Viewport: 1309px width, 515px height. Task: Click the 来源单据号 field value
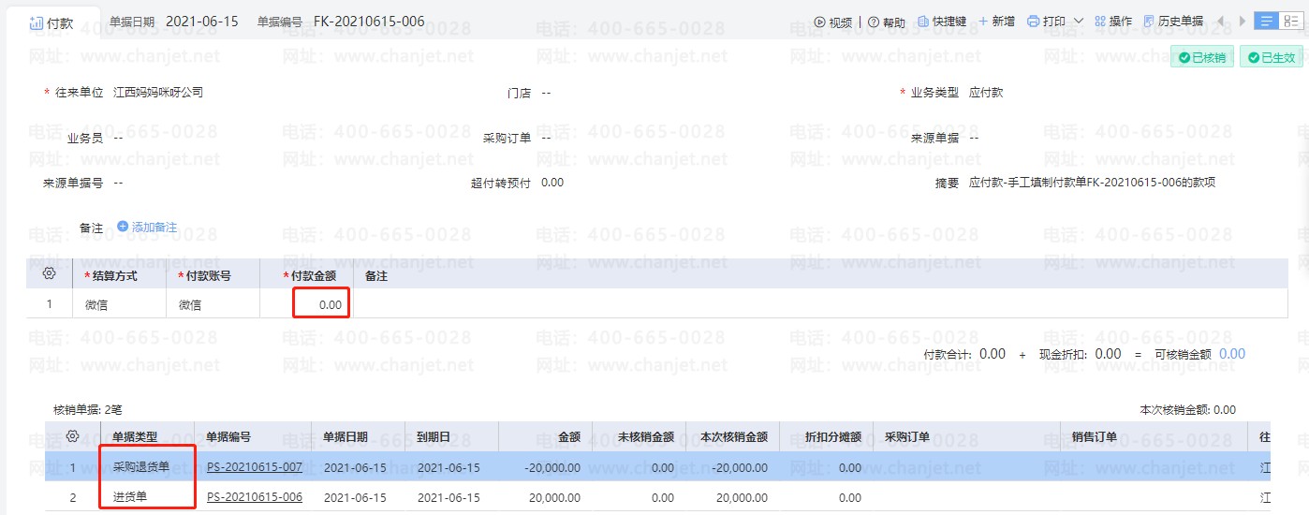[x=118, y=183]
